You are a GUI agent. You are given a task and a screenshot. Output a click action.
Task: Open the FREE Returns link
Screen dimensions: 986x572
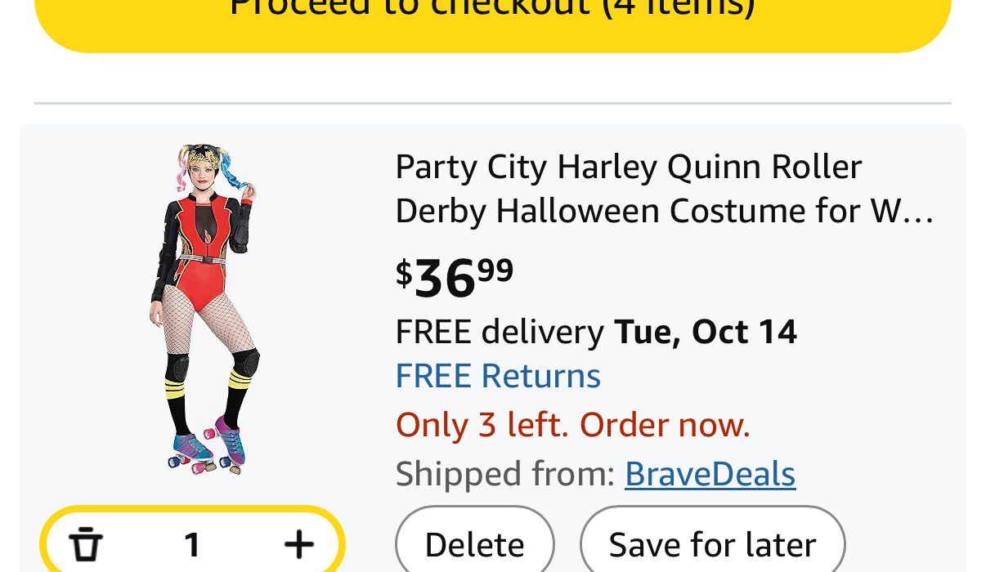tap(498, 376)
